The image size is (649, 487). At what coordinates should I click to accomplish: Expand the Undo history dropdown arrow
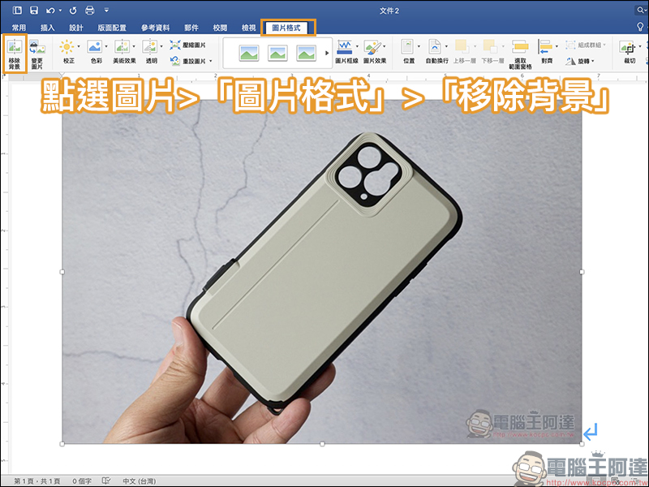pos(60,11)
